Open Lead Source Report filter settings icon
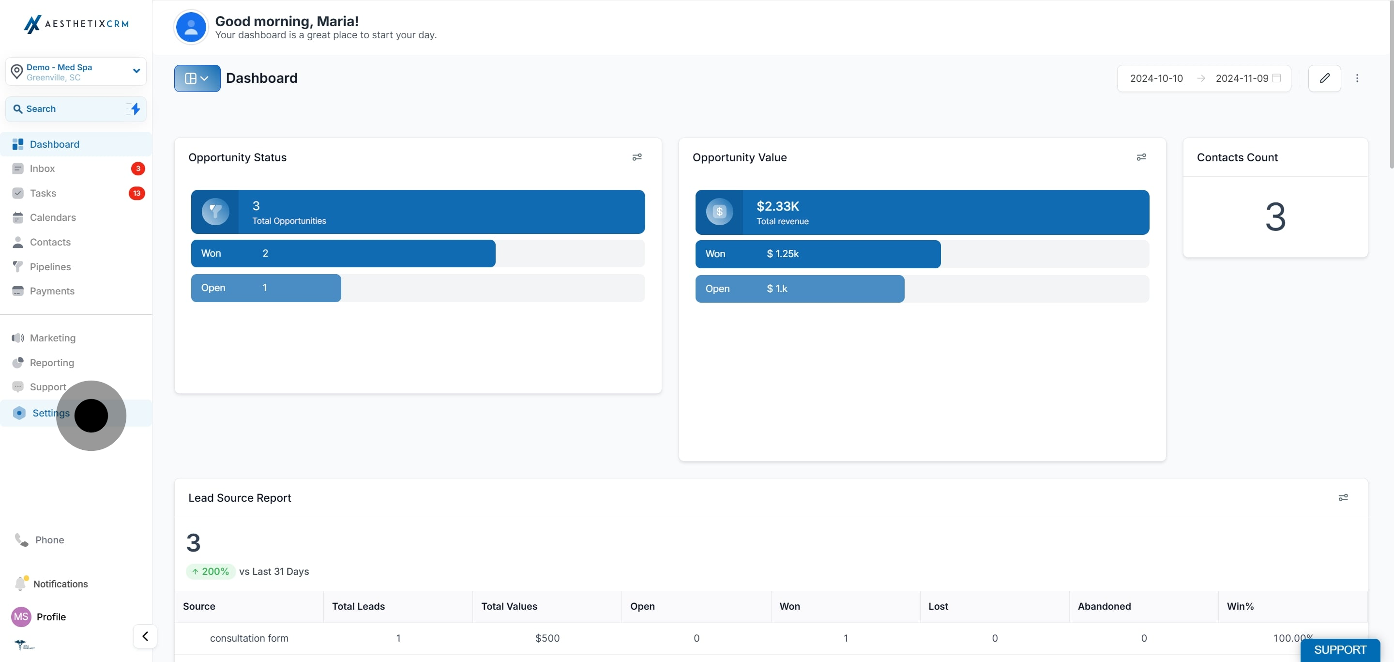 point(1343,497)
